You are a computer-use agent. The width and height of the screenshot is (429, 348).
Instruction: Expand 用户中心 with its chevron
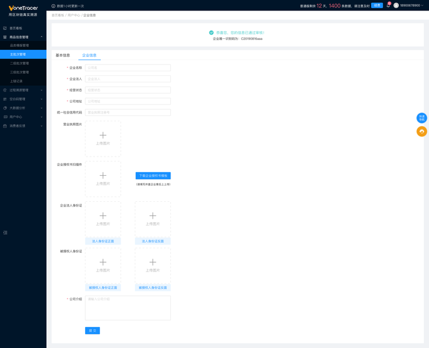coord(42,117)
